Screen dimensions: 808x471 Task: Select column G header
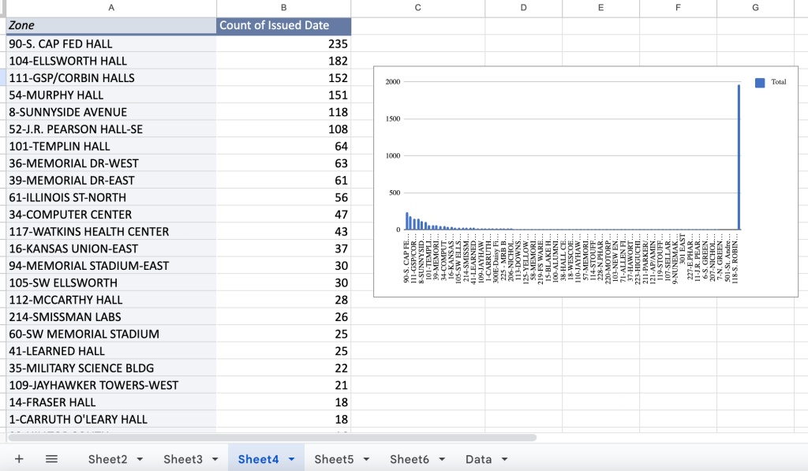(755, 8)
